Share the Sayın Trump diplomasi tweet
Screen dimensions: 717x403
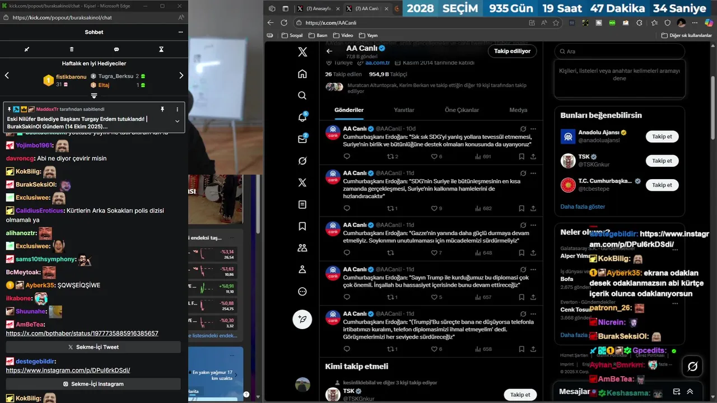coord(533,297)
